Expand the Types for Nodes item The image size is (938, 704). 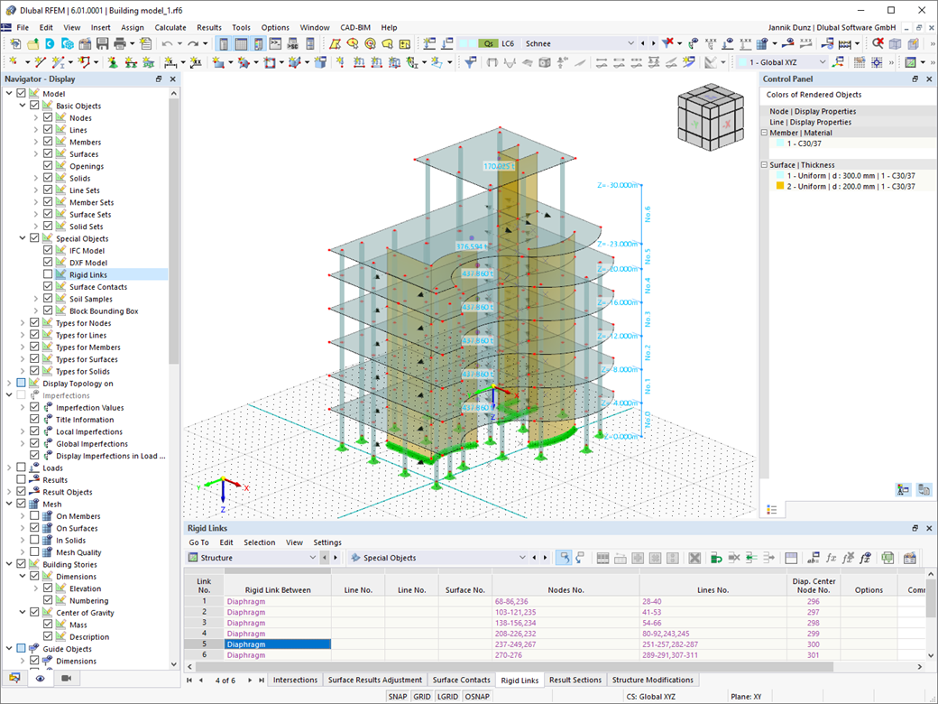click(x=23, y=323)
